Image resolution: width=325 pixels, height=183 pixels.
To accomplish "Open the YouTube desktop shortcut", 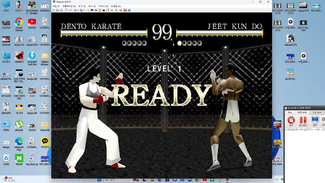I will (32, 23).
